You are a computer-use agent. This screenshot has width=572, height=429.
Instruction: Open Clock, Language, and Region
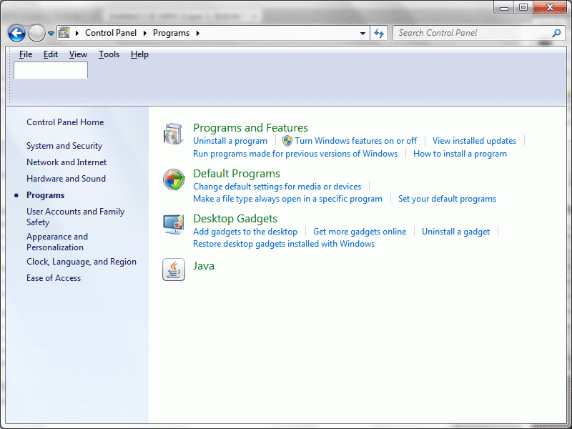[x=82, y=262]
